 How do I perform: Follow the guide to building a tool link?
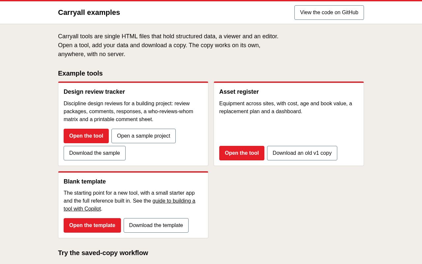pos(130,205)
